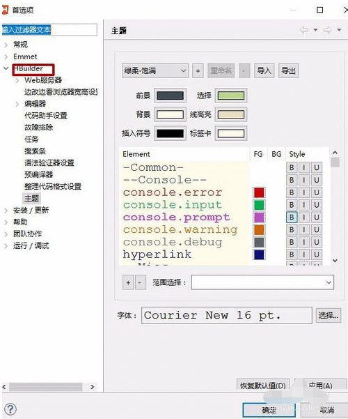348x419 pixels.
Task: Open the 插入符号 color swatch
Action: [x=170, y=133]
